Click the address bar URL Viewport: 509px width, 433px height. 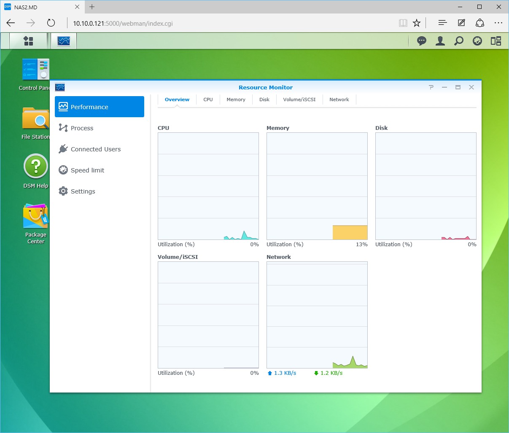click(123, 24)
